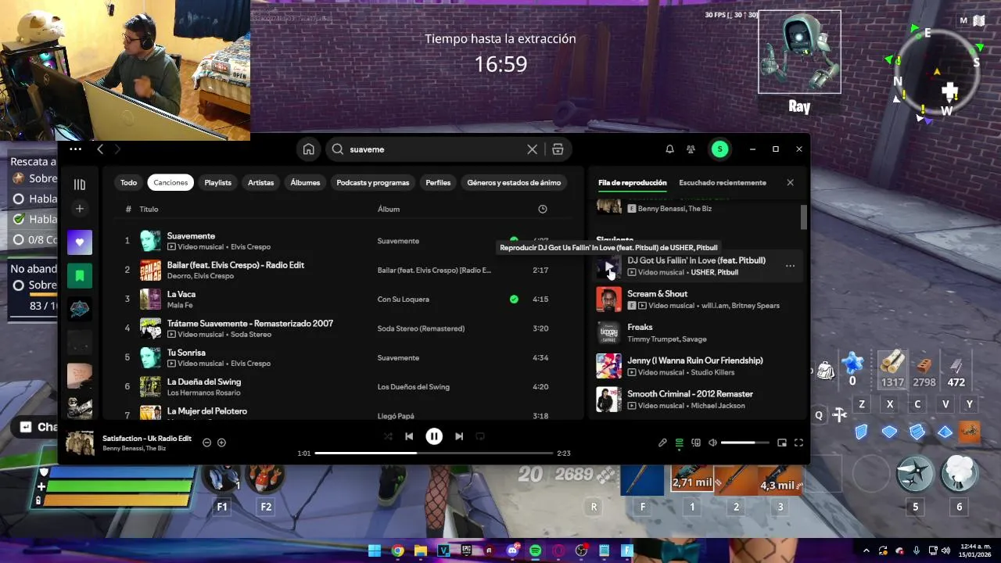Select Géneros y estados de ánimo filter
1001x563 pixels.
coord(514,182)
